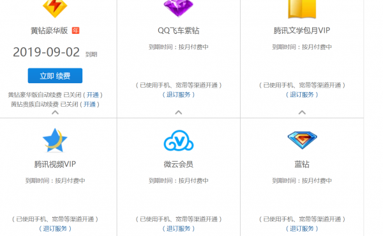
Task: Click the 蓝钻 title text
Action: tap(302, 164)
